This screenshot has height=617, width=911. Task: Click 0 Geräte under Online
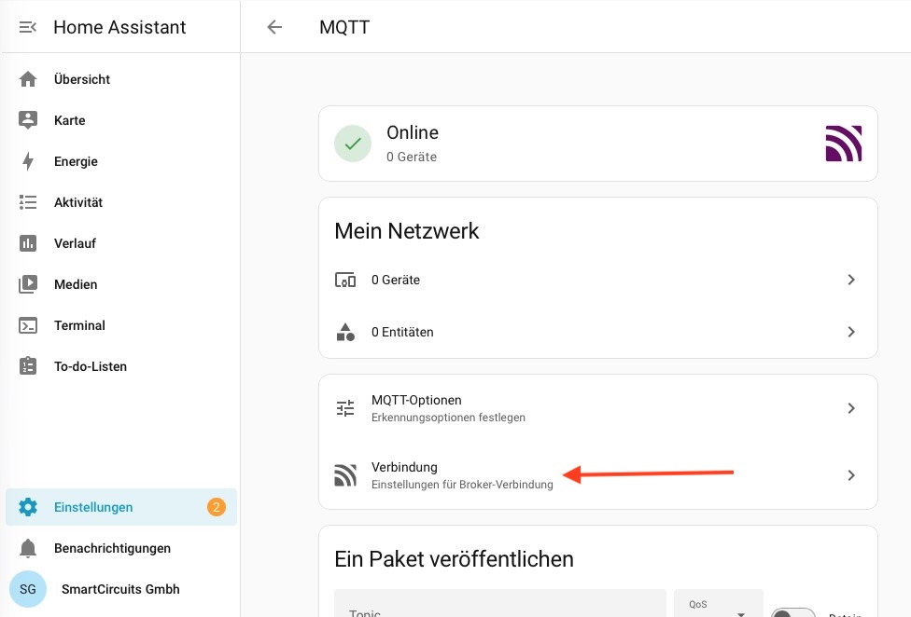coord(412,157)
